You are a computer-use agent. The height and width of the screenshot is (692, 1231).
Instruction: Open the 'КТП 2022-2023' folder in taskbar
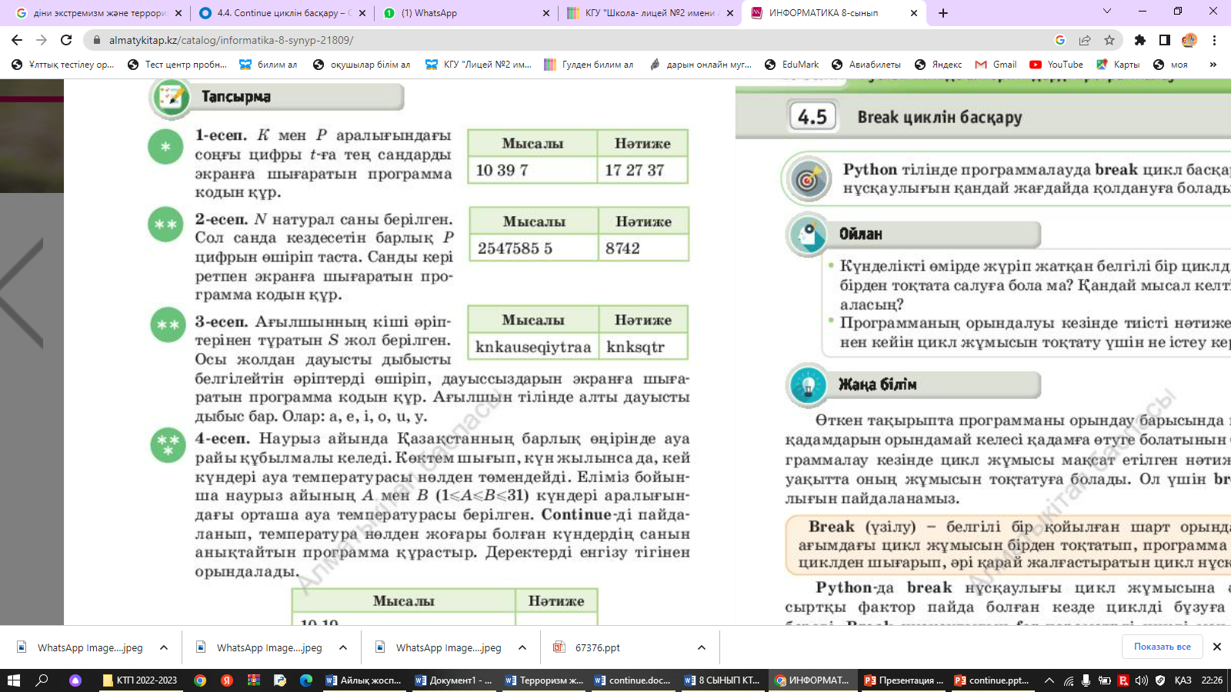pyautogui.click(x=141, y=680)
